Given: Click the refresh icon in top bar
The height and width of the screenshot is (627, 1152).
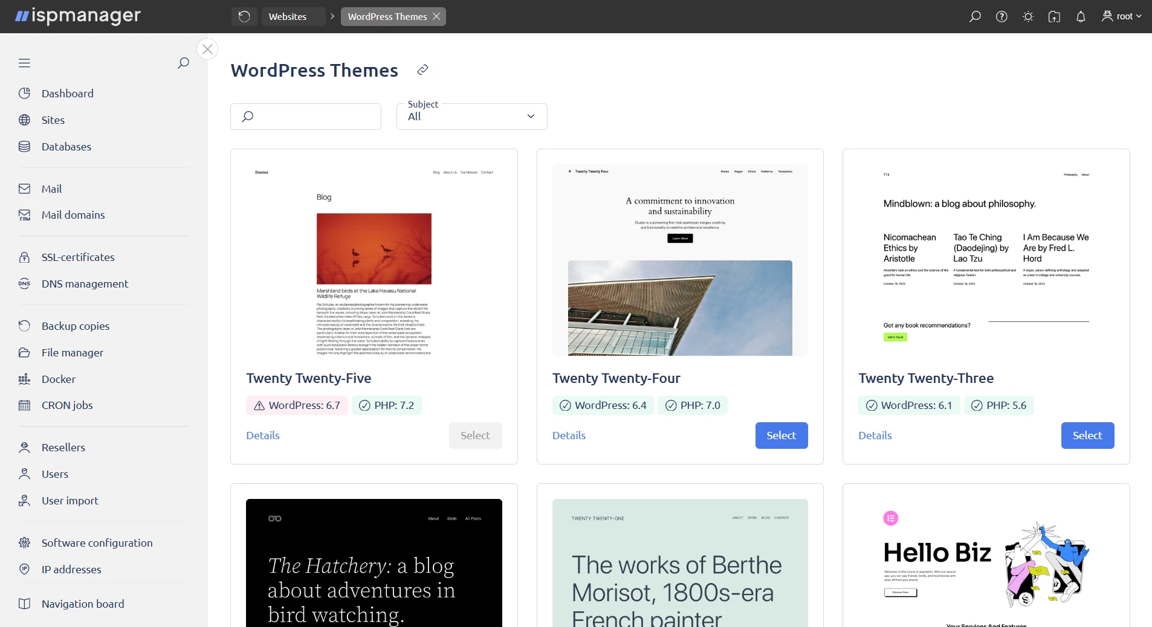Looking at the screenshot, I should point(244,16).
